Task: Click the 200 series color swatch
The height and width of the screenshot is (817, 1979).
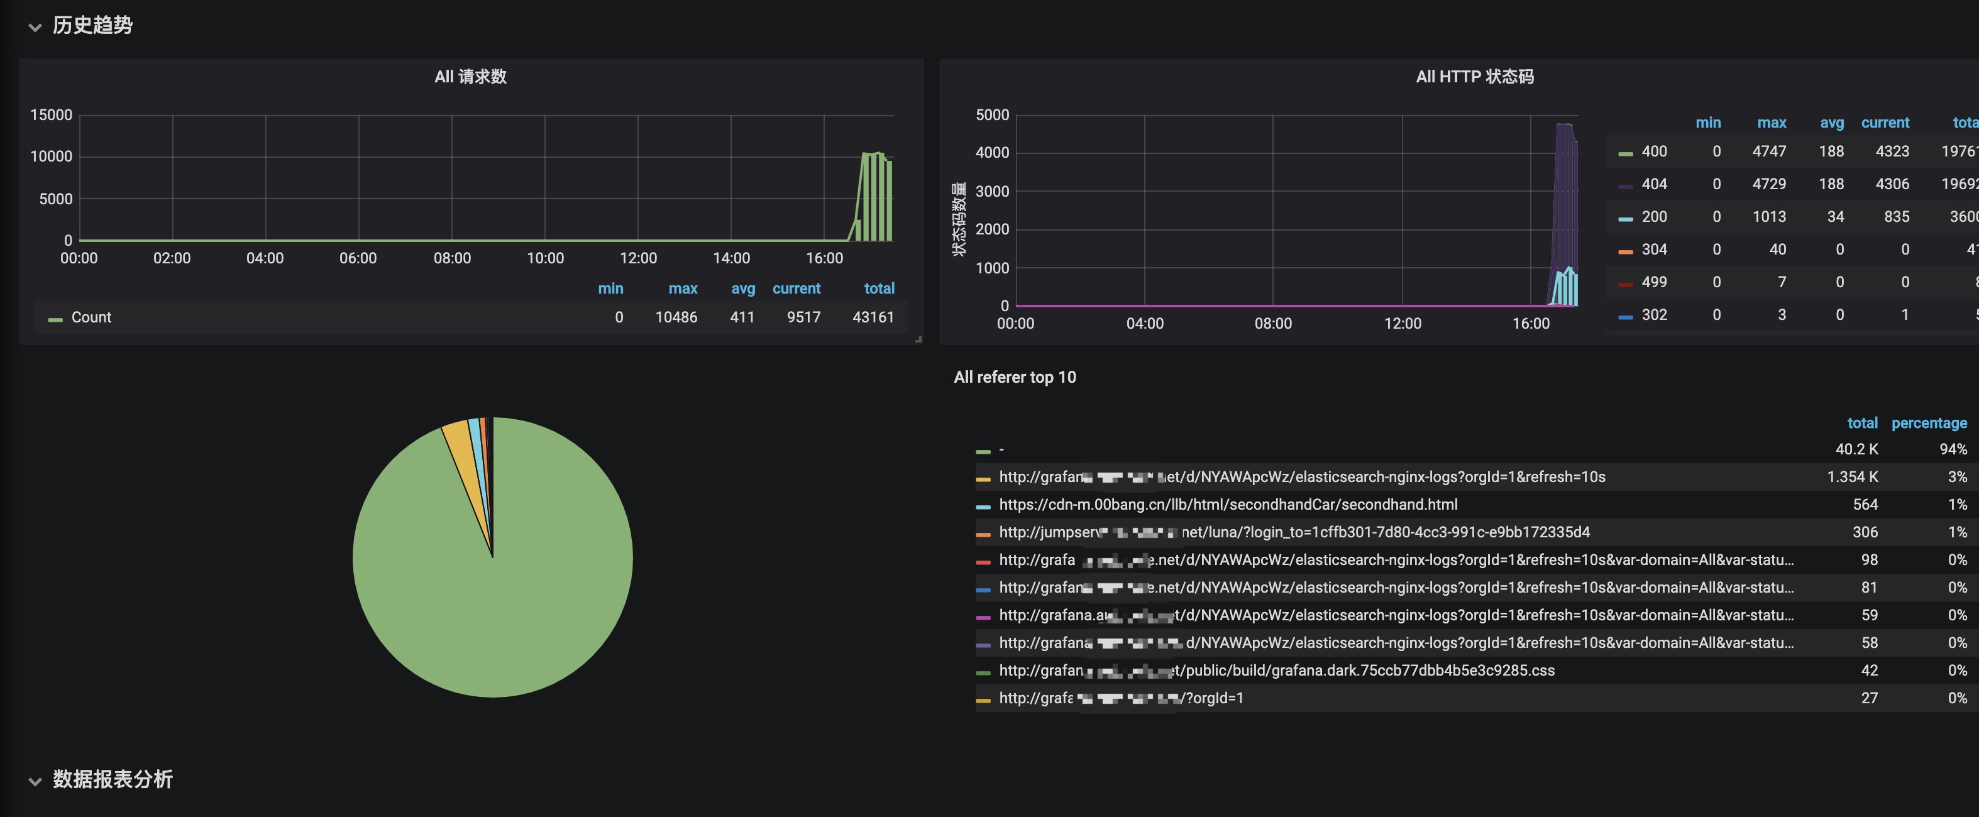Action: point(1625,219)
